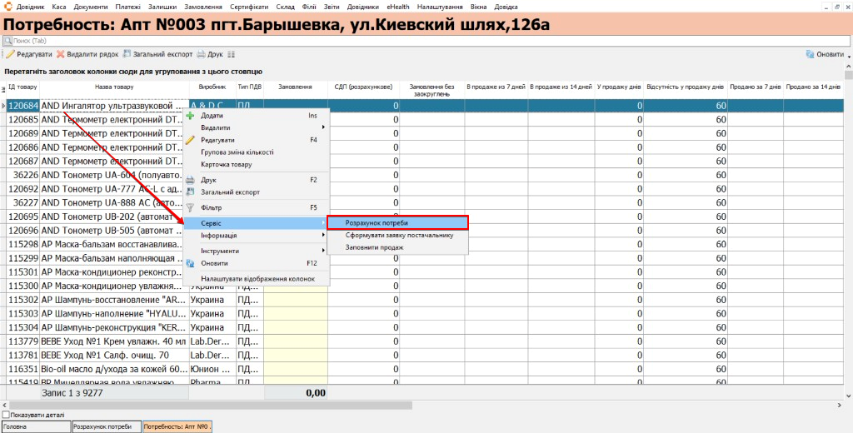Open the Каса menu
The image size is (853, 433).
(x=59, y=7)
